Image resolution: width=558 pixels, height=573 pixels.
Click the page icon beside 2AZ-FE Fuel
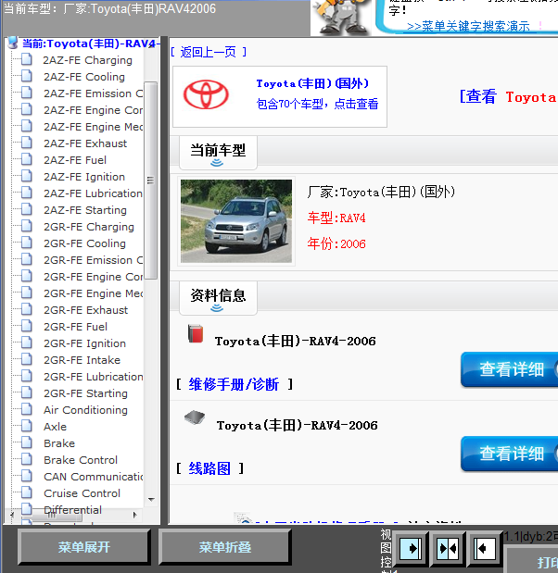click(26, 160)
